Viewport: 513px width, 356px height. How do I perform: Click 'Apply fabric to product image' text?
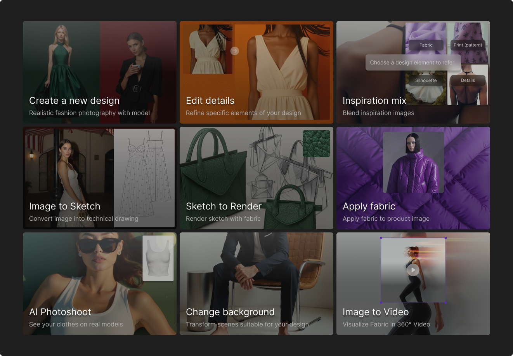point(386,219)
